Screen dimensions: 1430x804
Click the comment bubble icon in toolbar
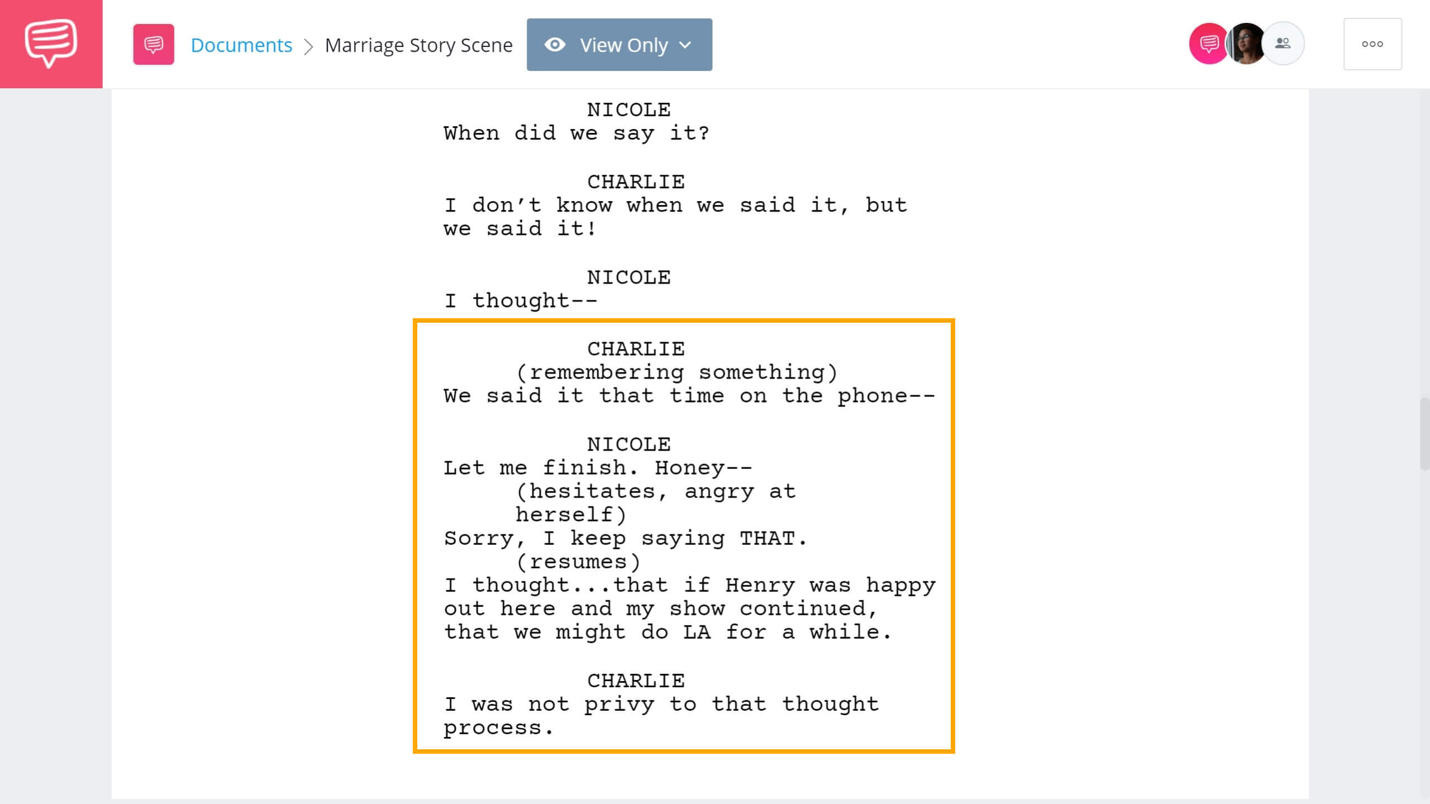point(153,44)
